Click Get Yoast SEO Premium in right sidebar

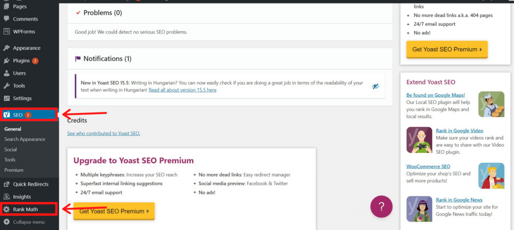tap(447, 50)
